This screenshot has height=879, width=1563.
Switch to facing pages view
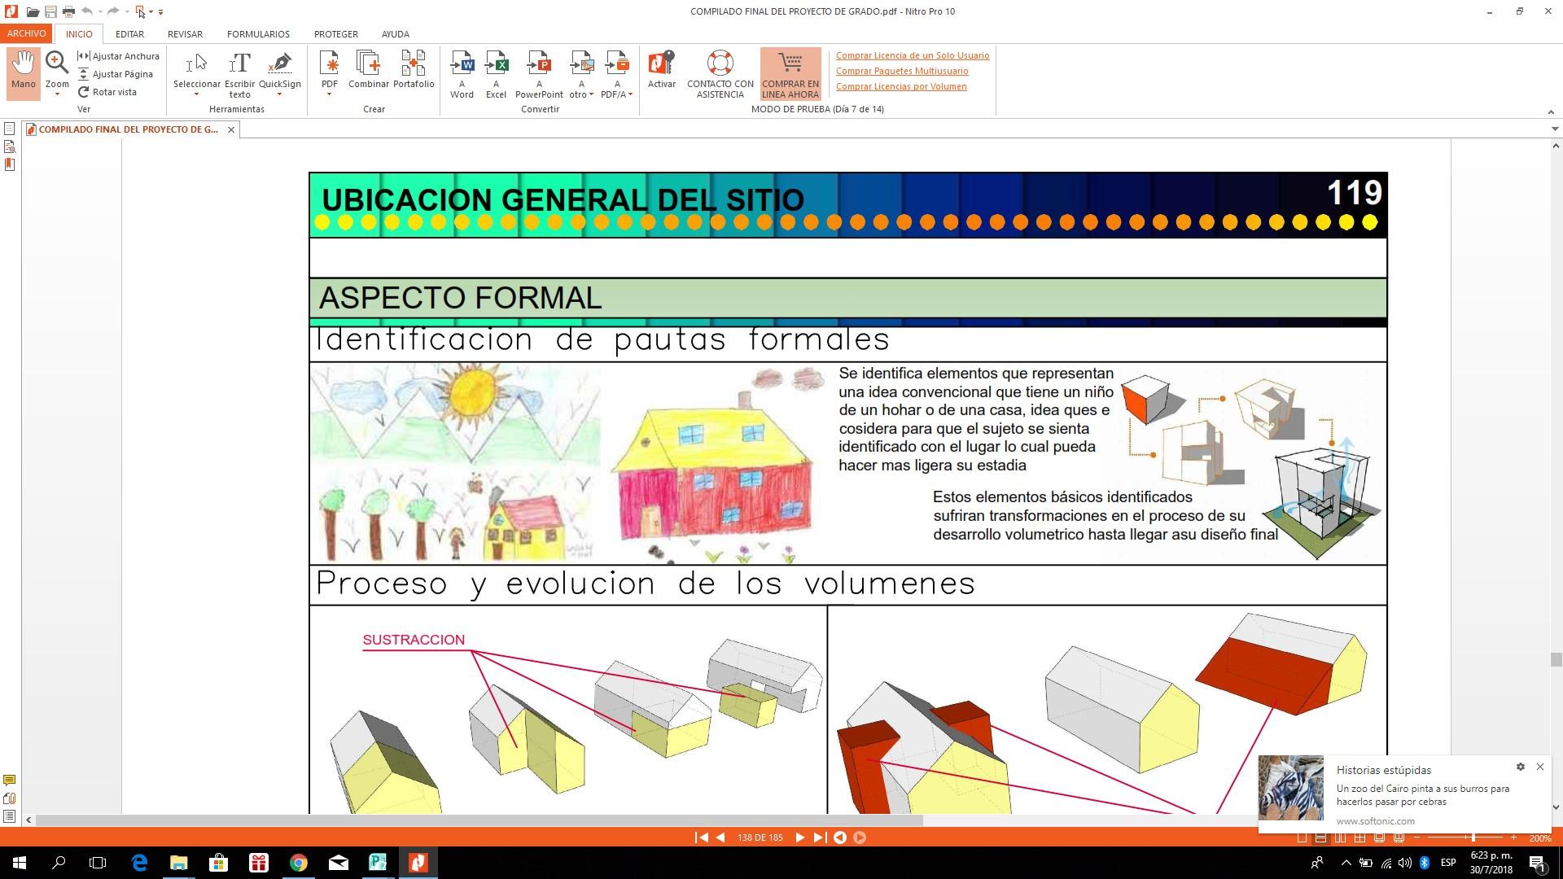tap(1340, 837)
